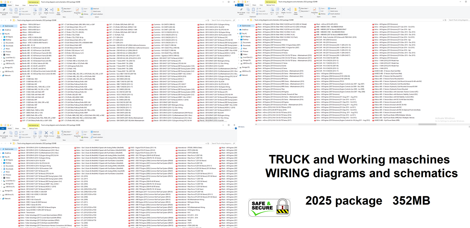Screen dimensions: 470x228
Task: Open address bar history dropdown in top-left window
Action: (207, 20)
